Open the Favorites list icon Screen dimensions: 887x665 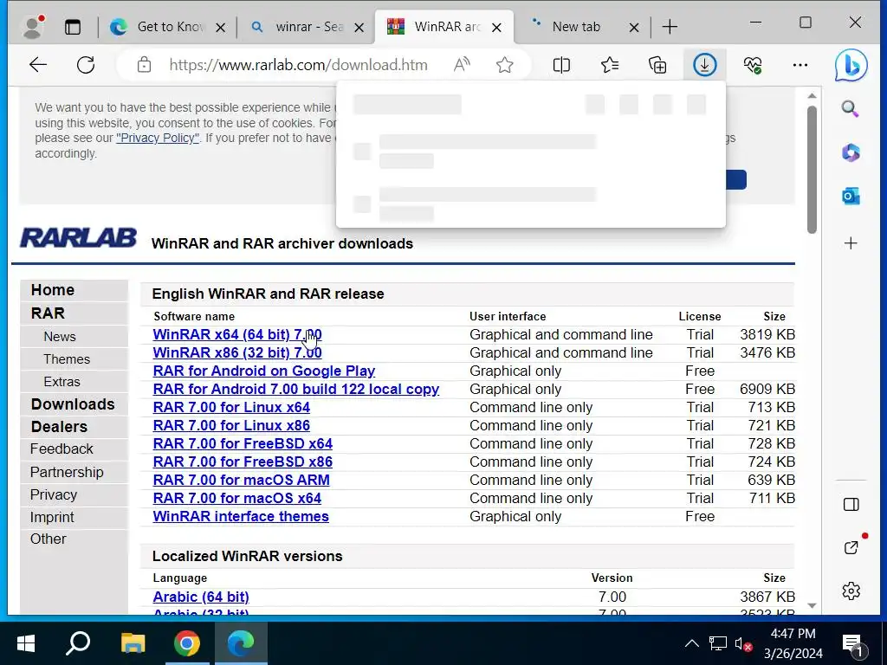pos(610,65)
